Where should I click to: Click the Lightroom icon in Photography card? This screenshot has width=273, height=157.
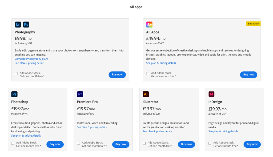pos(18,24)
